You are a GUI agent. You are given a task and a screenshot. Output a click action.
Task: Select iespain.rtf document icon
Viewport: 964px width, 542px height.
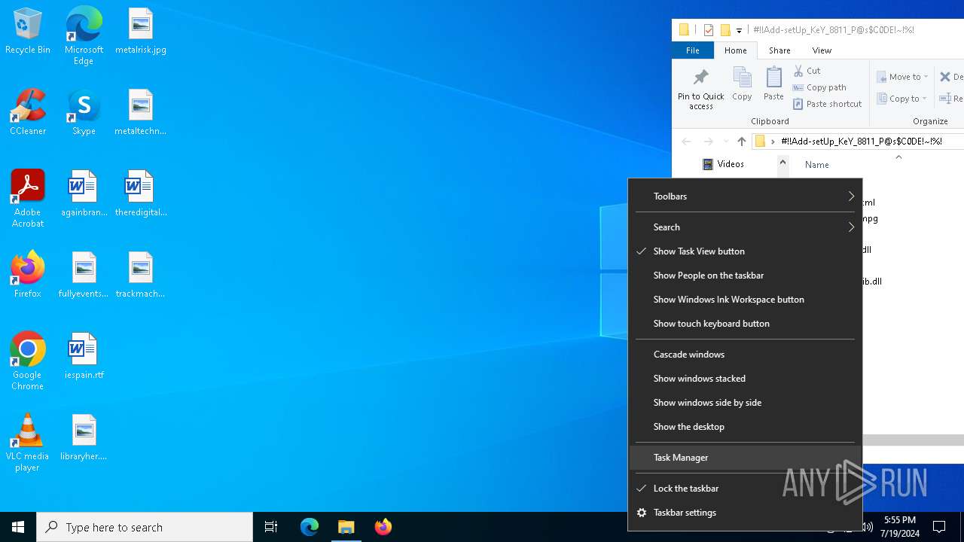click(x=84, y=357)
